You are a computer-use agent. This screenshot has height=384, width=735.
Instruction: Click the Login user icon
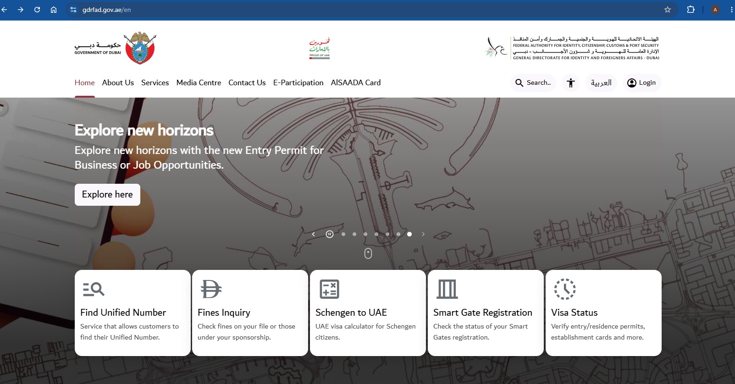[632, 83]
